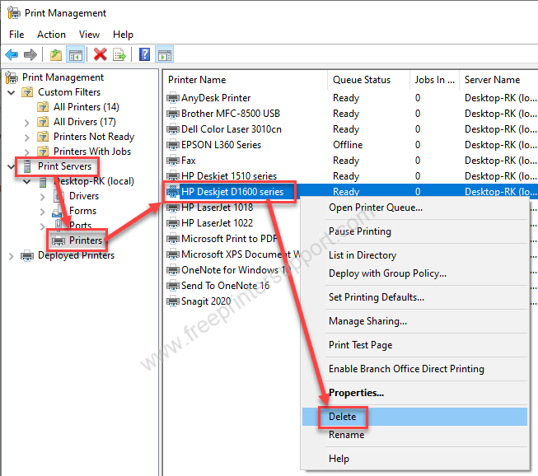Click the Deployed Printers icon
538x476 pixels.
click(27, 255)
